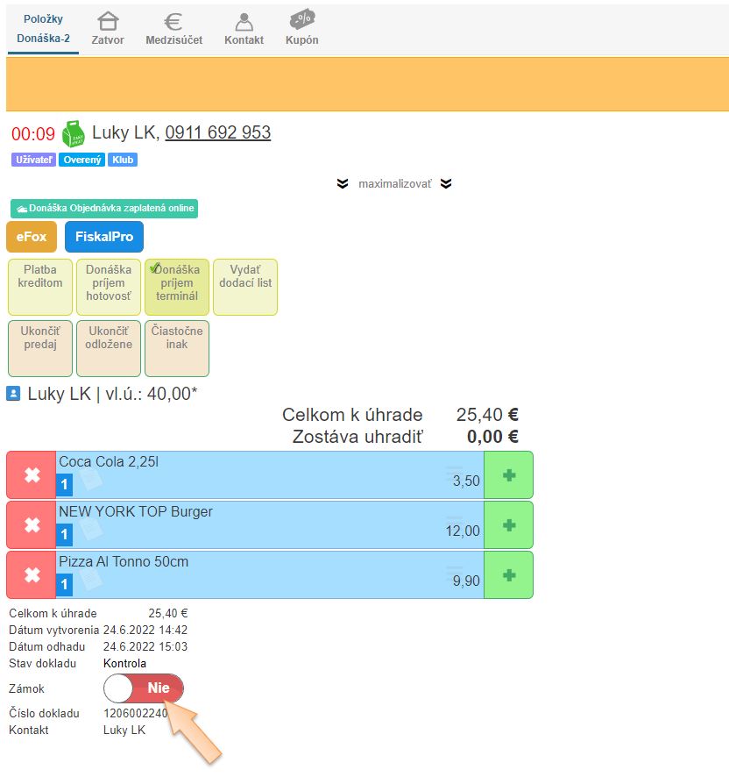The image size is (729, 777).
Task: Delete NEW YORK TOP Burger row
Action: click(32, 525)
